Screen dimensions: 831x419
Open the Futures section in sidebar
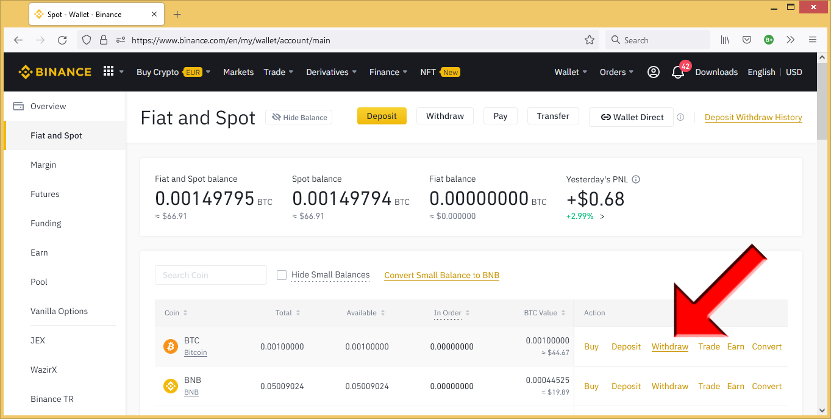[45, 193]
